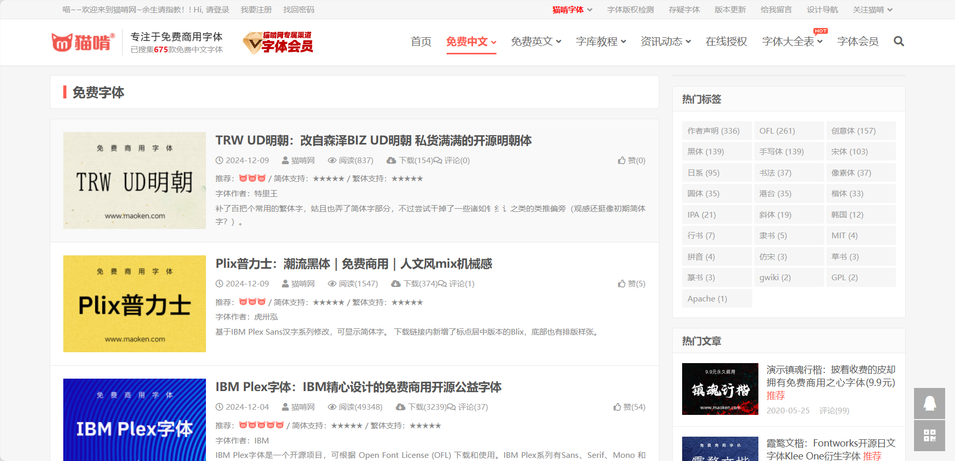Open the 字体会员 VIP banner
Viewport: 955px width, 461px height.
278,42
